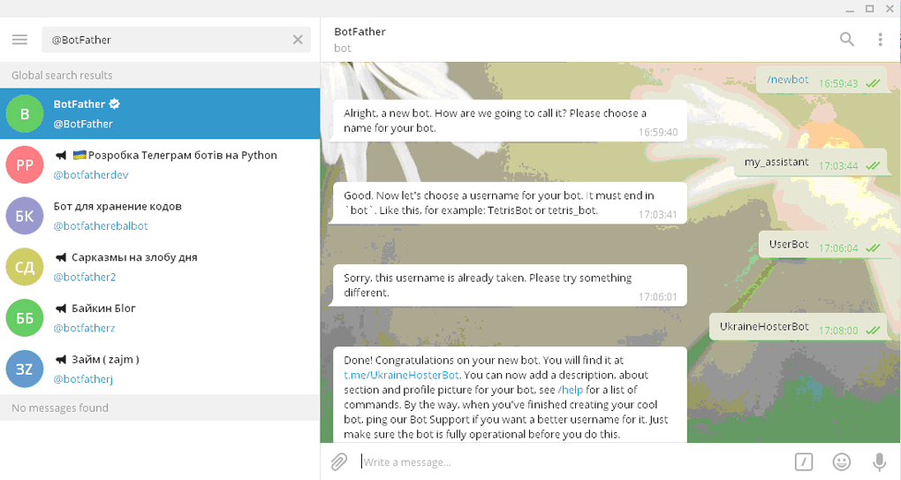Click the /help command link
This screenshot has height=480, width=901.
(571, 390)
